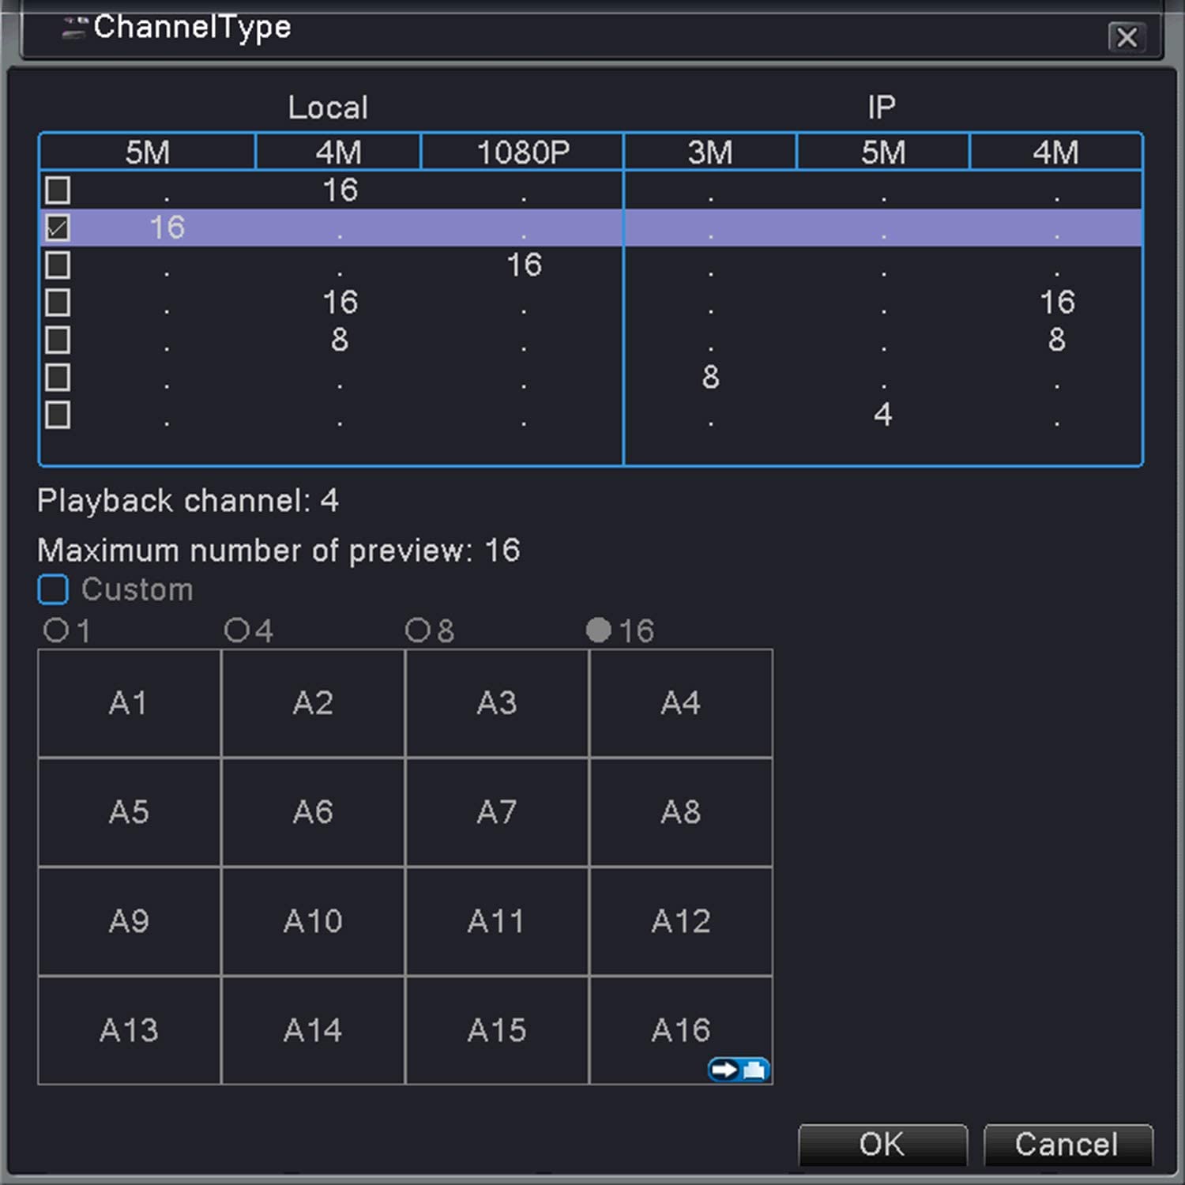Select the 16 channel radio button
Image resolution: width=1185 pixels, height=1185 pixels.
599,630
